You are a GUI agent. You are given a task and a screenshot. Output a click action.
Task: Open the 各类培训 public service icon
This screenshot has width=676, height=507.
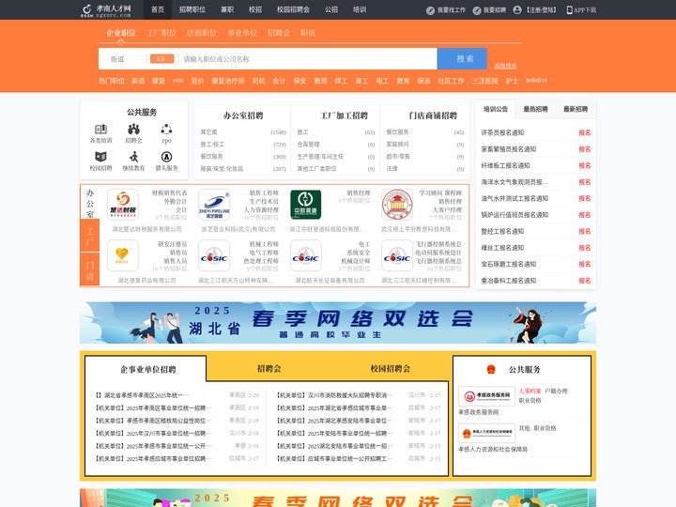click(100, 129)
